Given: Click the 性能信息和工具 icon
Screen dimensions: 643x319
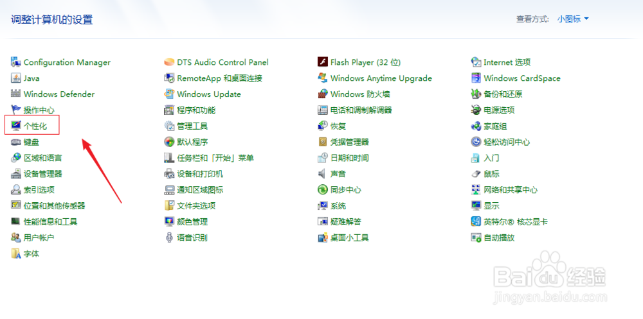Looking at the screenshot, I should [16, 221].
